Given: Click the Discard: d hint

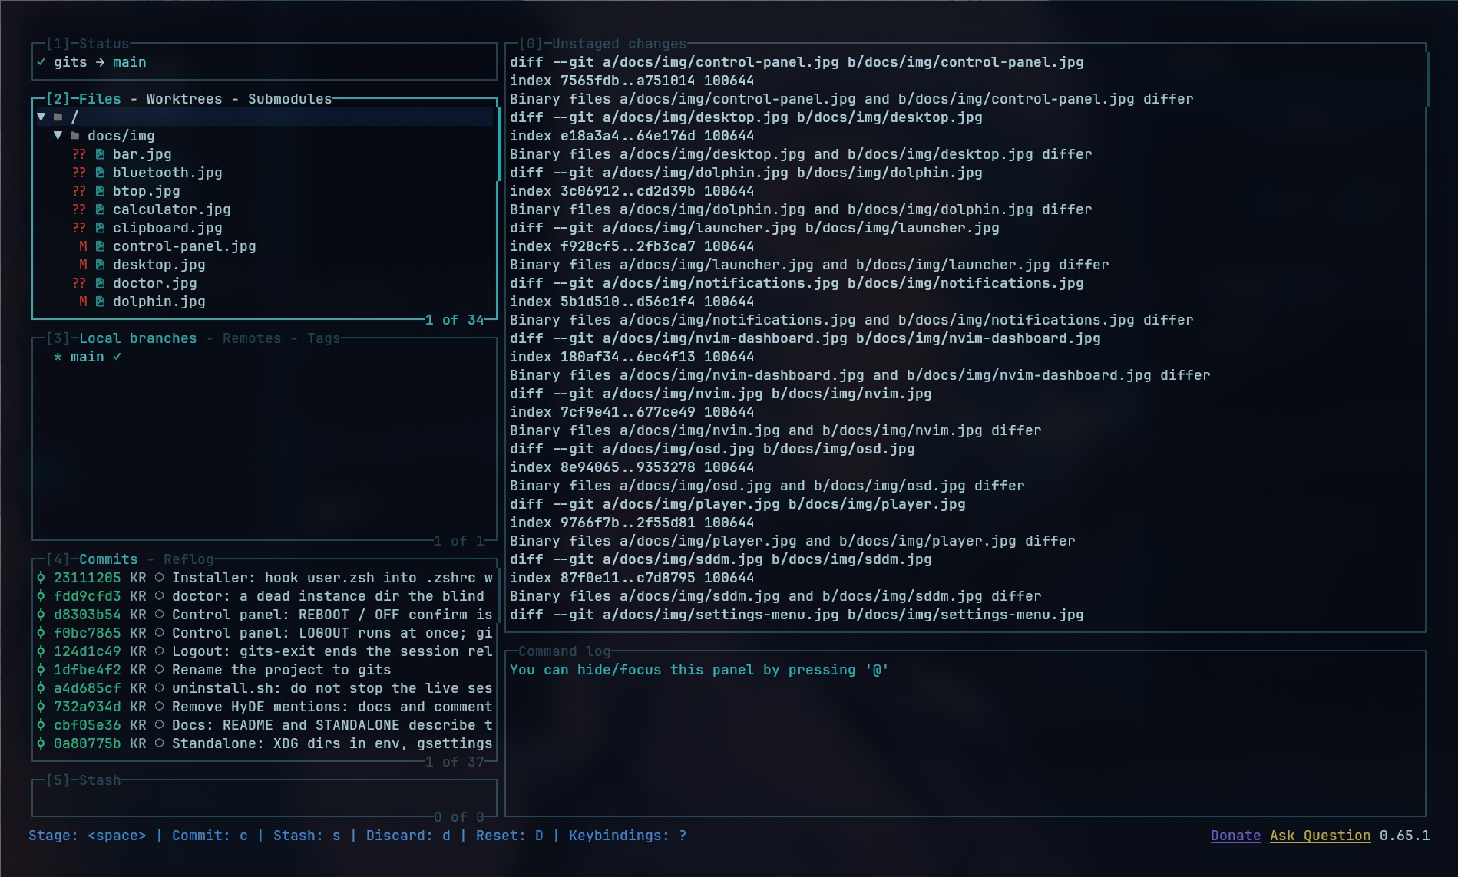Looking at the screenshot, I should point(408,836).
